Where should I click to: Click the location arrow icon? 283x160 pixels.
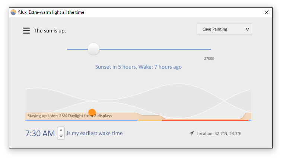click(192, 133)
